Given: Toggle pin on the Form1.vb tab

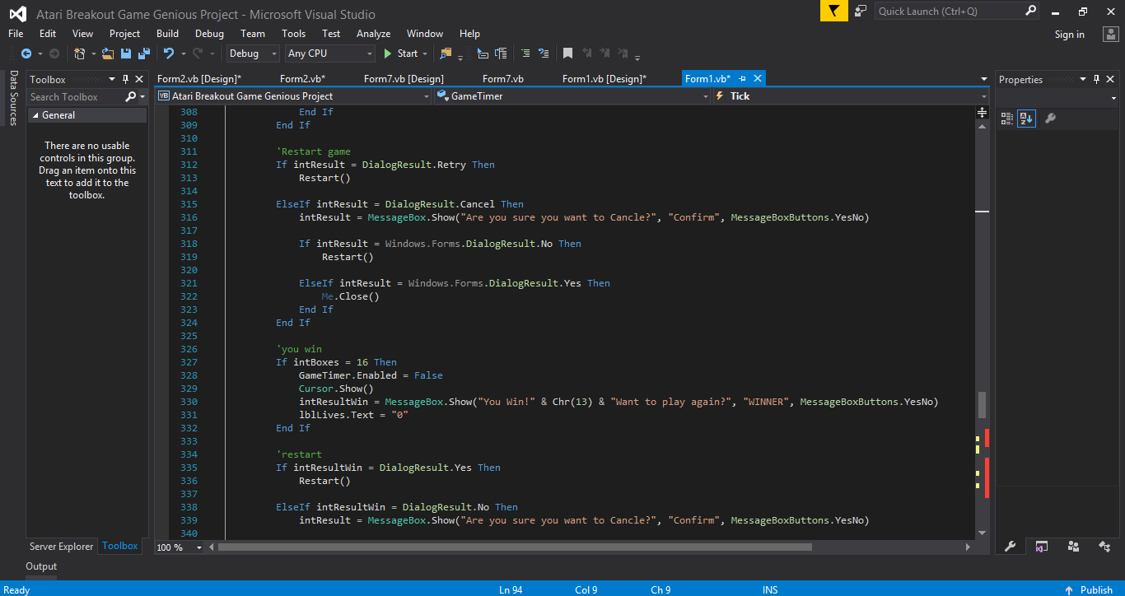Looking at the screenshot, I should 742,78.
